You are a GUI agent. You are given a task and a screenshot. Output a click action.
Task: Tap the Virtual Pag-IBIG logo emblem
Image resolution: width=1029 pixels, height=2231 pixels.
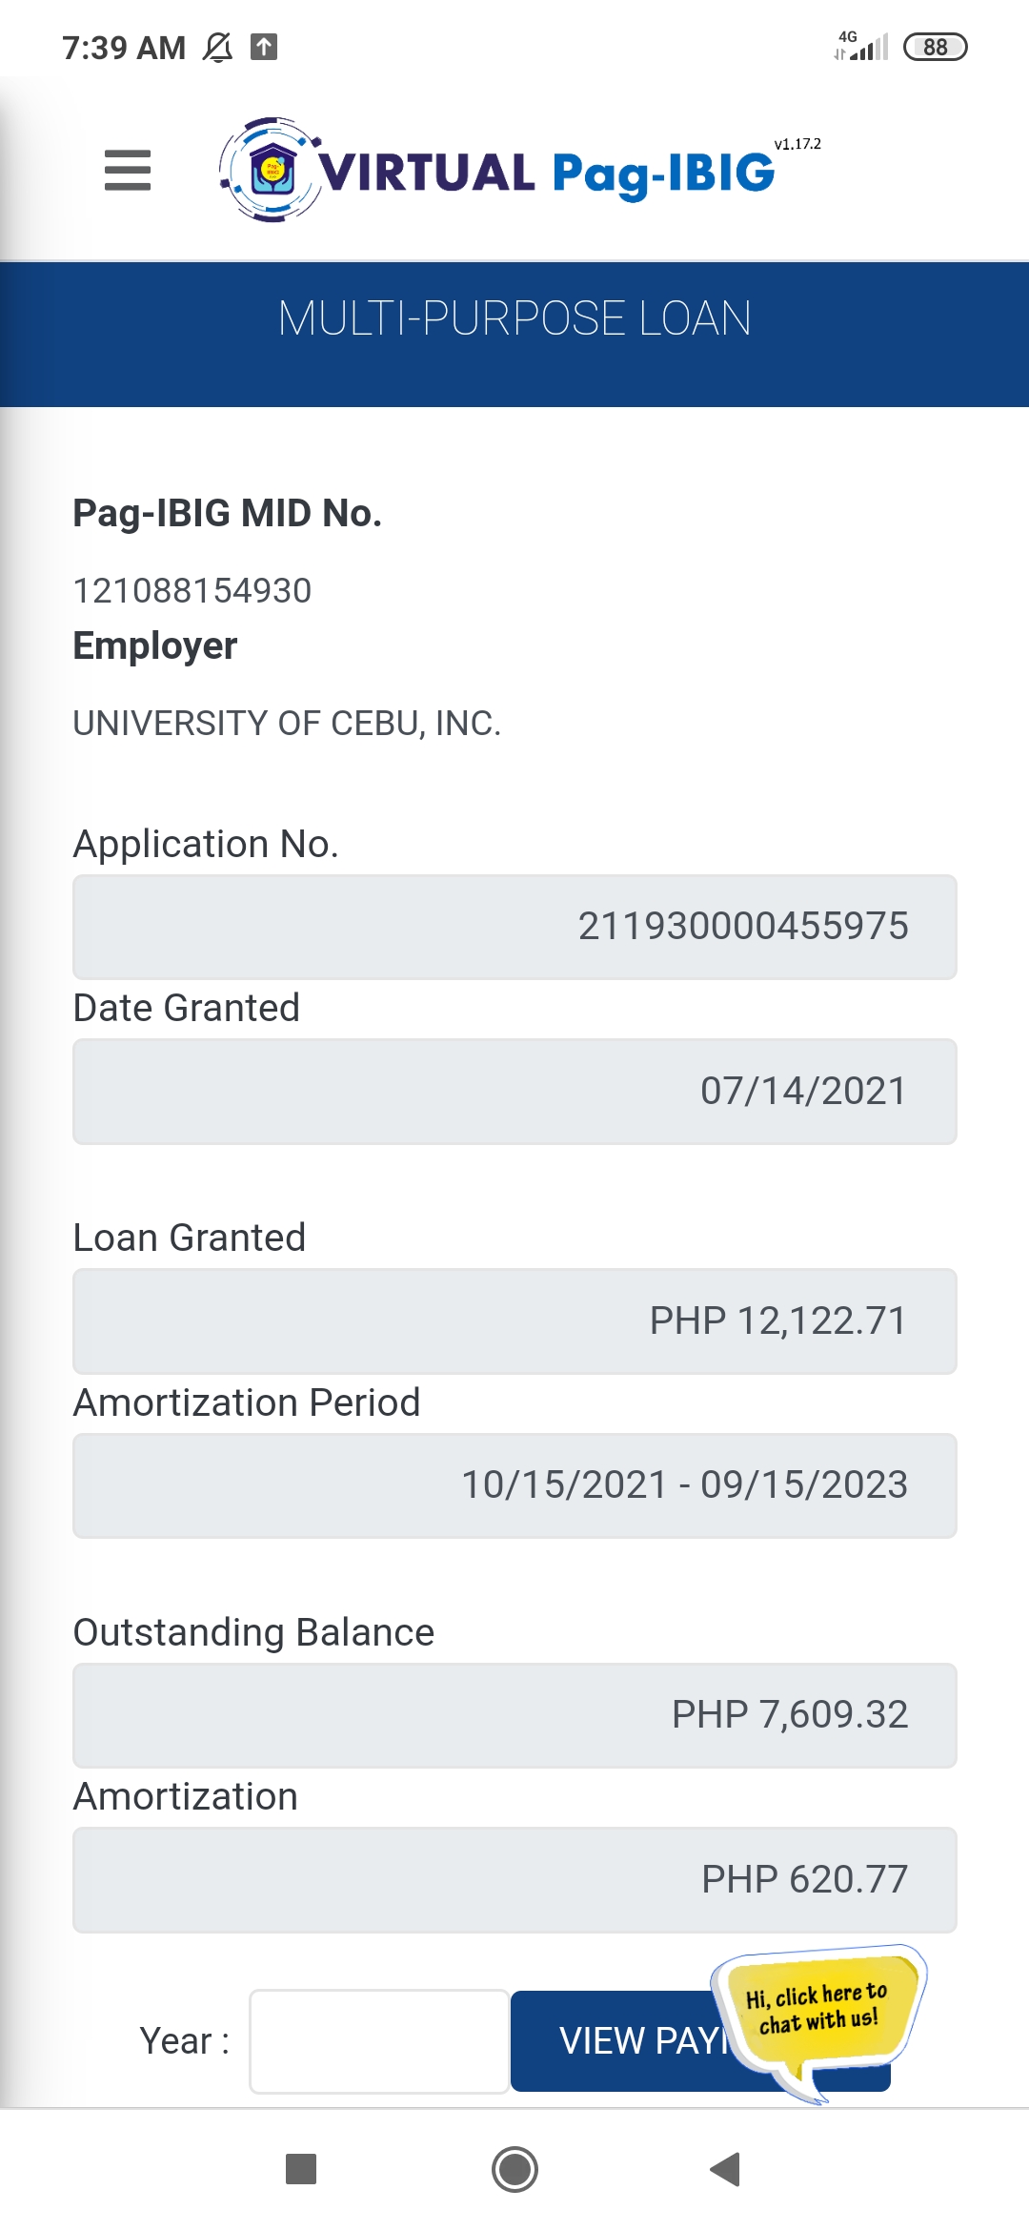coord(272,171)
